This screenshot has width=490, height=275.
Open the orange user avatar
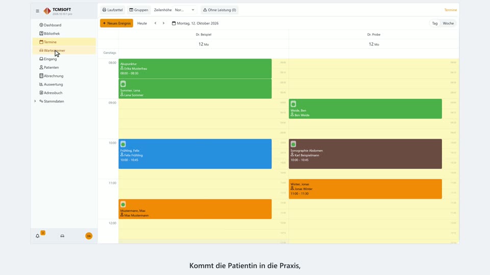(89, 236)
